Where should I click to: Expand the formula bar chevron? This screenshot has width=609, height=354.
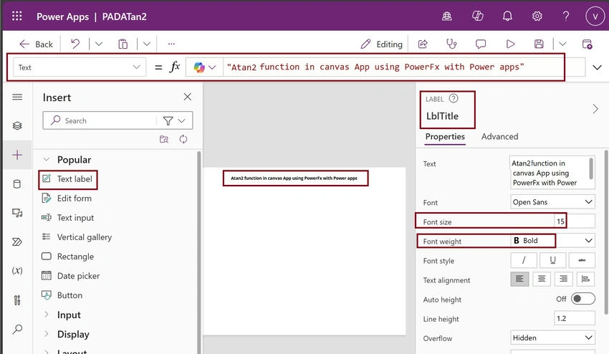597,67
